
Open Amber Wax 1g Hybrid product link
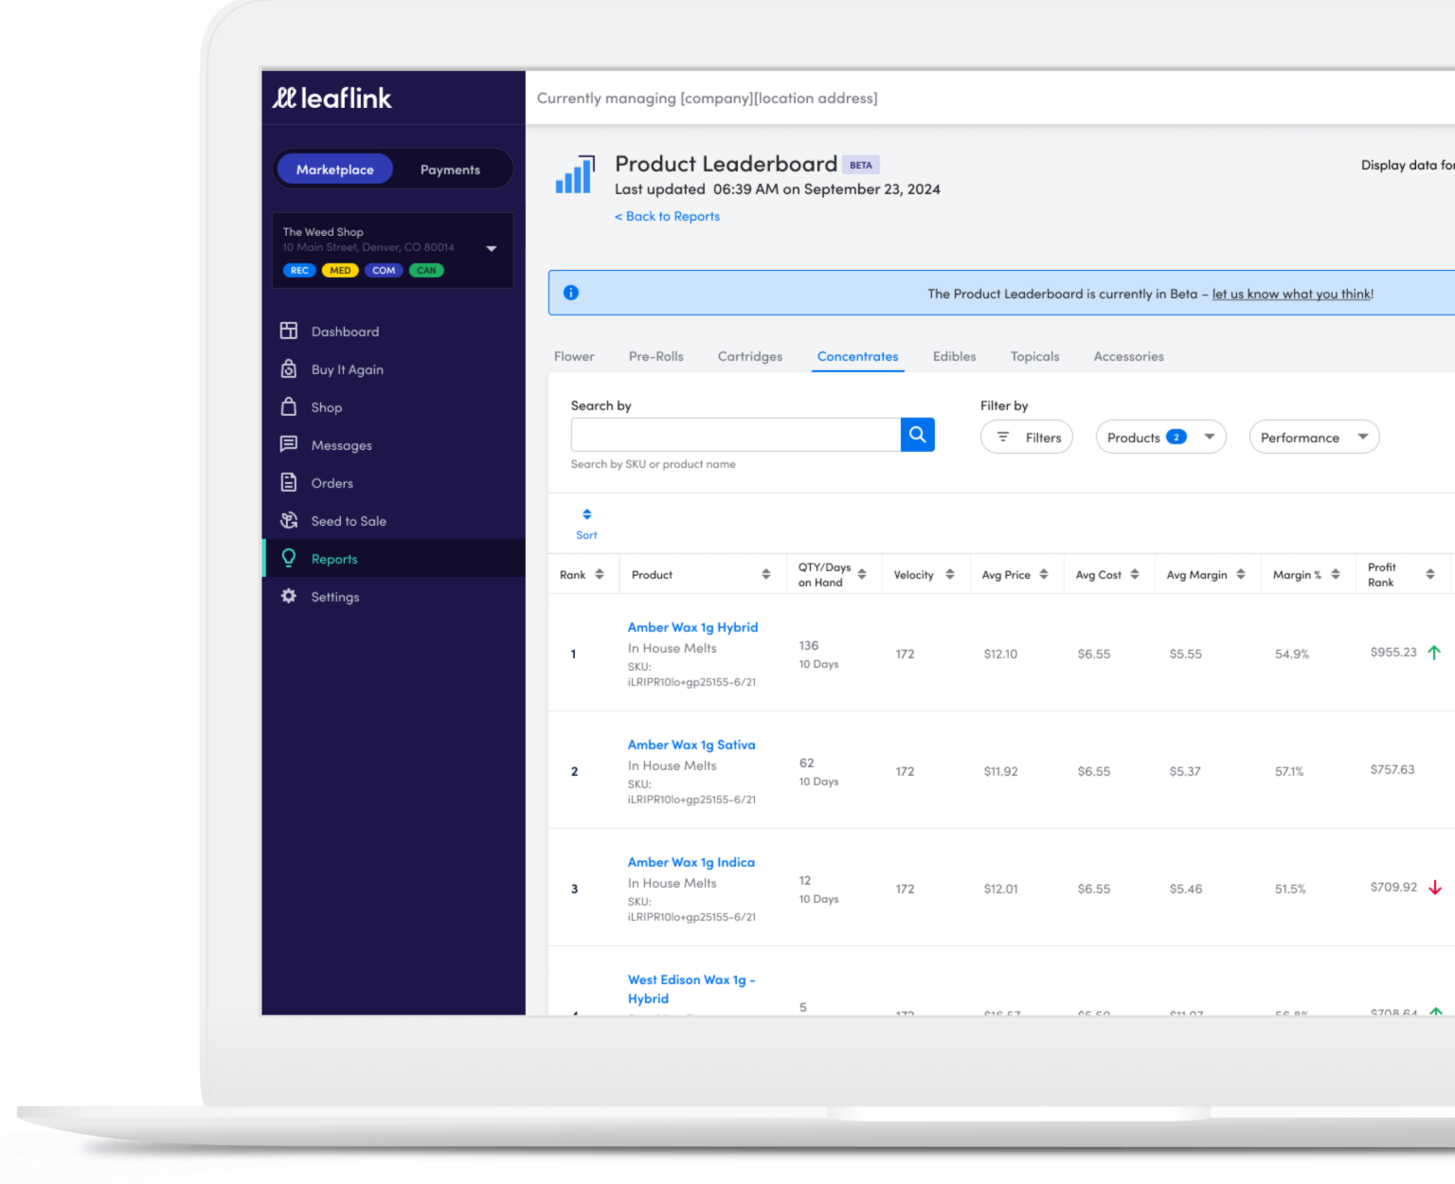692,627
